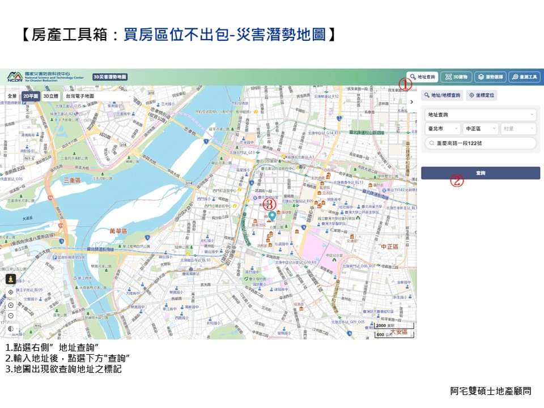Open the 地址查詢 tab in header
Viewport: 544px width, 408px height.
tap(422, 76)
